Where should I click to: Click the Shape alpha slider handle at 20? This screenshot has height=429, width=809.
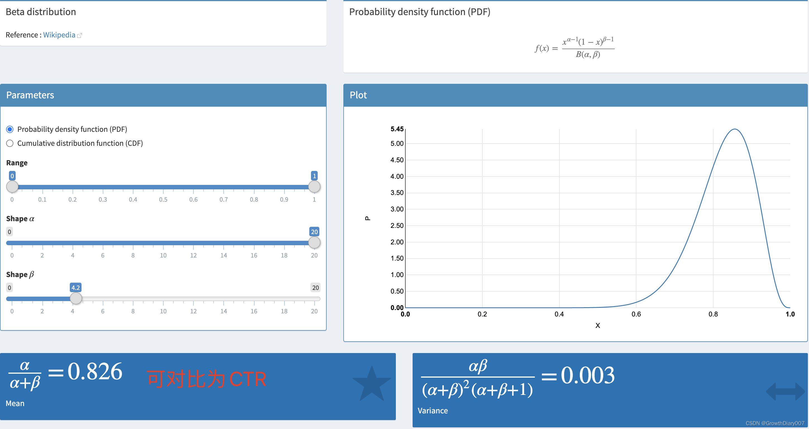[314, 242]
